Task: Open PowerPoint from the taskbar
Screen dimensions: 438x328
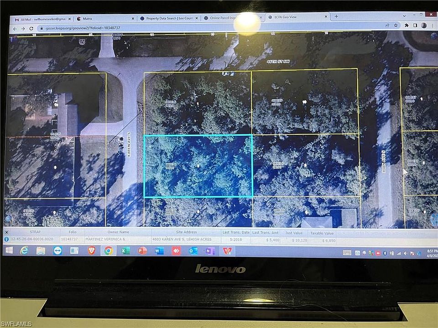Action: pyautogui.click(x=142, y=251)
